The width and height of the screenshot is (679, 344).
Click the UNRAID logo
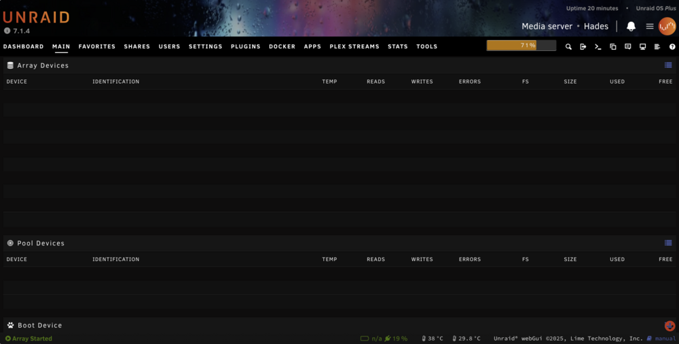click(36, 18)
